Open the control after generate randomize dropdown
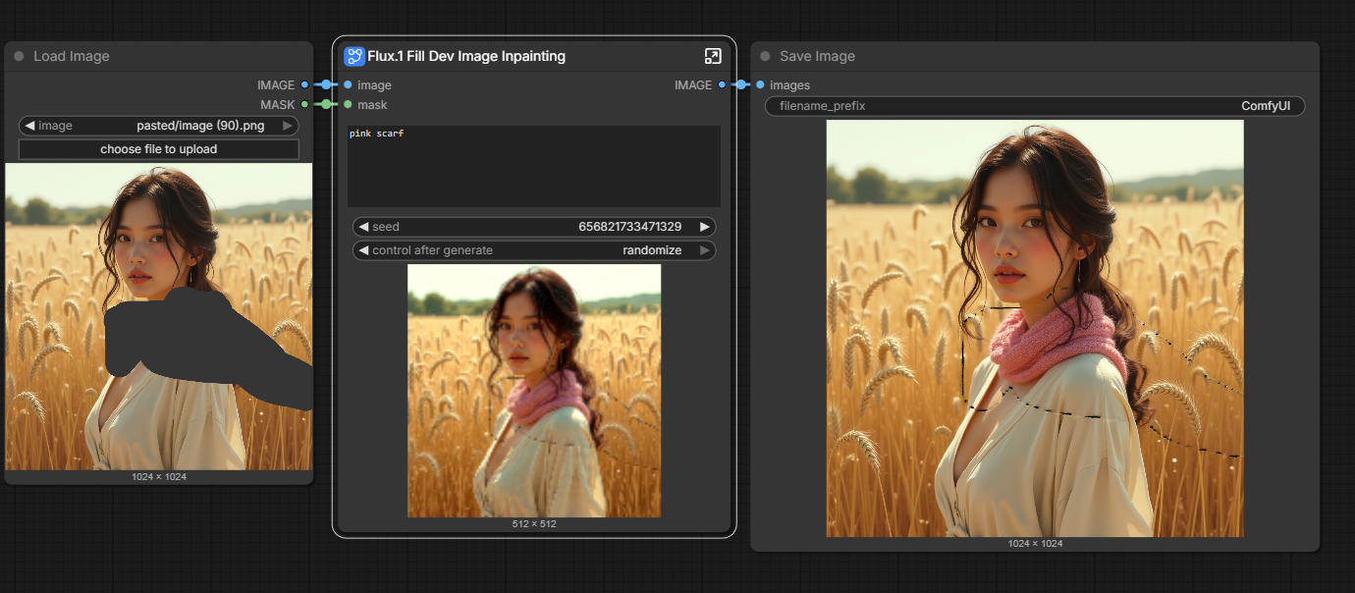The image size is (1355, 593). tap(534, 250)
